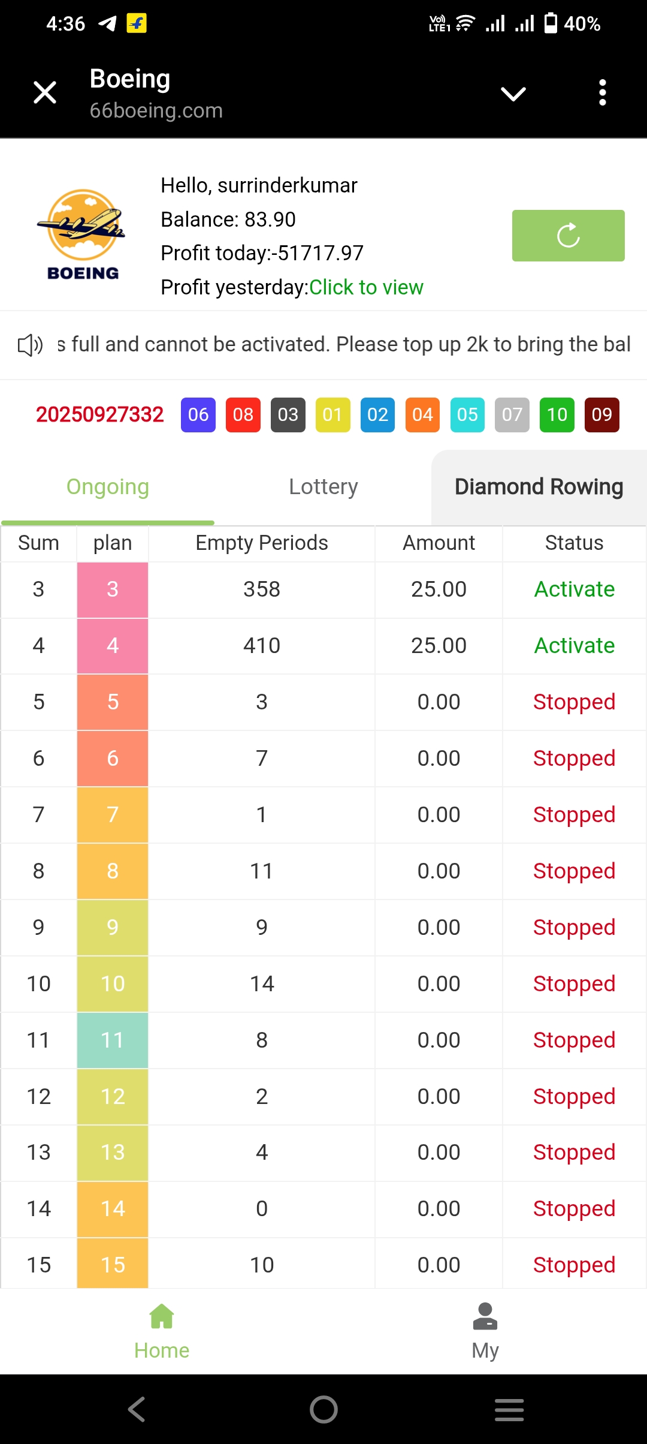Screen dimensions: 647x1444
Task: Toggle the Stopped status for Sum 5
Action: (574, 702)
